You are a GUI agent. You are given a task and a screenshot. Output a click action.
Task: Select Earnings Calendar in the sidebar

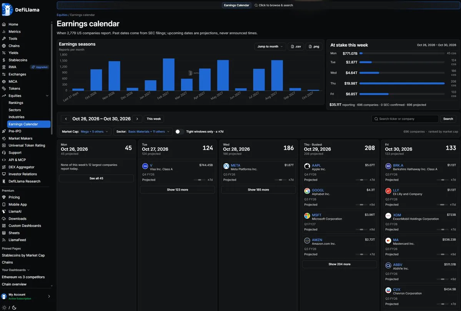click(x=29, y=124)
